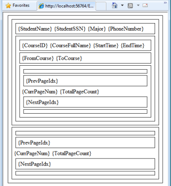171x186 pixels.
Task: Click the RSS feeds icon
Action: coord(130,6)
